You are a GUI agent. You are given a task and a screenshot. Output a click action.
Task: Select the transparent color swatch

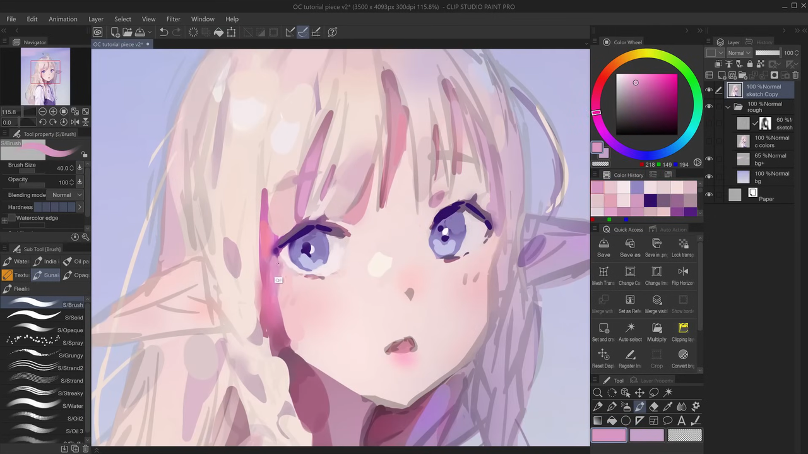pyautogui.click(x=685, y=435)
